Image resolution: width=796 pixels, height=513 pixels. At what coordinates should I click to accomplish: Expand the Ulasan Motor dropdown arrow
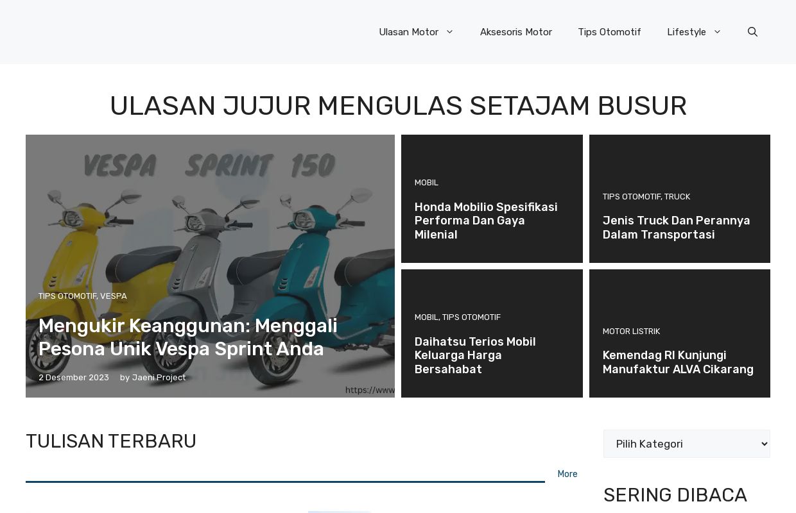(x=449, y=32)
